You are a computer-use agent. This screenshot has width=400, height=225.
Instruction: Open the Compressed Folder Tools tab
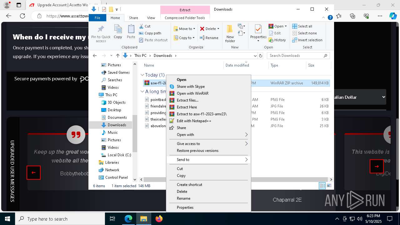click(x=185, y=18)
